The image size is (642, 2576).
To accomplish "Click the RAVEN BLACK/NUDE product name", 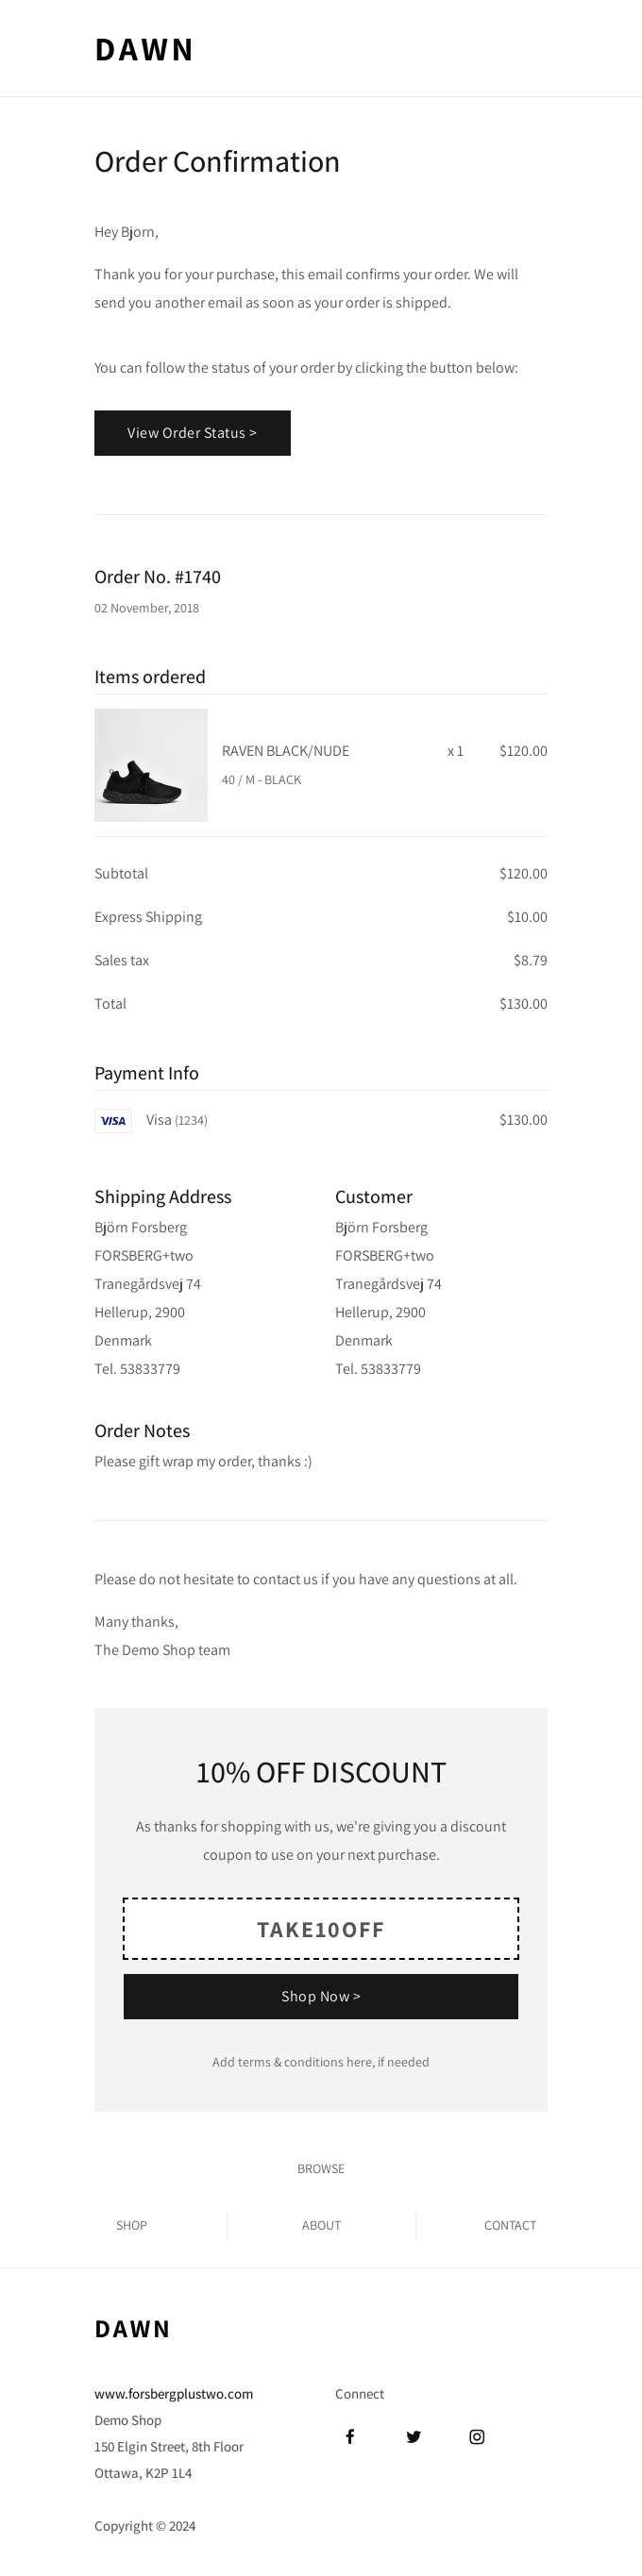I will click(x=285, y=751).
